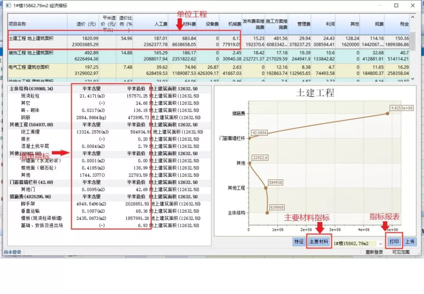Maximize the 经济指标 window
Screen dimensions: 424x294
pos(396,5)
